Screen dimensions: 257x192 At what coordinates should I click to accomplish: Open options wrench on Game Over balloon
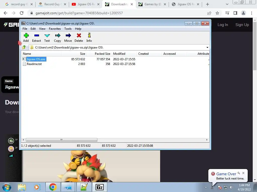pyautogui.click(x=239, y=173)
